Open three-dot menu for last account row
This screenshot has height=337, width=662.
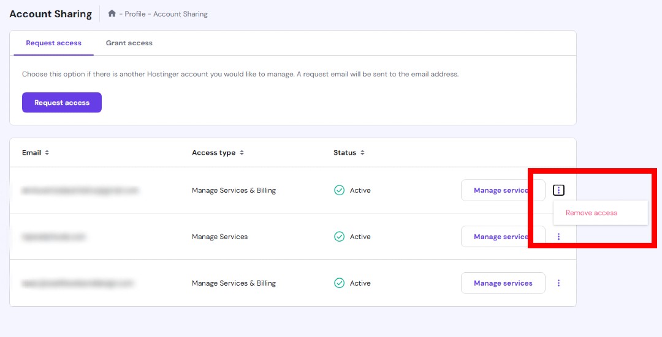[558, 283]
